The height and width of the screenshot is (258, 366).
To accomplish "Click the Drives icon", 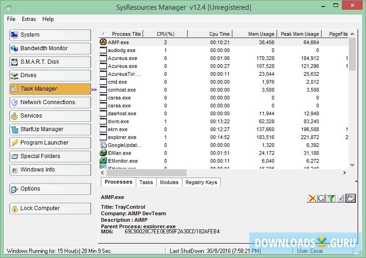I will (x=14, y=75).
